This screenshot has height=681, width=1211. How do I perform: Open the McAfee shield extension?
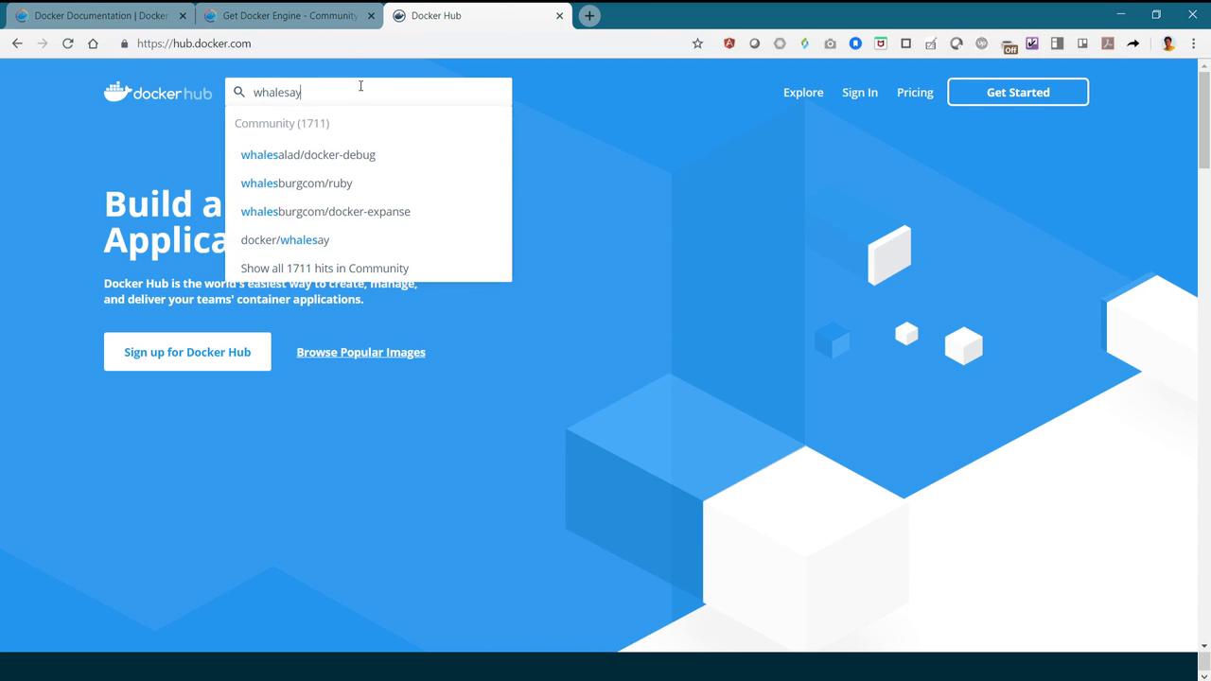(881, 44)
